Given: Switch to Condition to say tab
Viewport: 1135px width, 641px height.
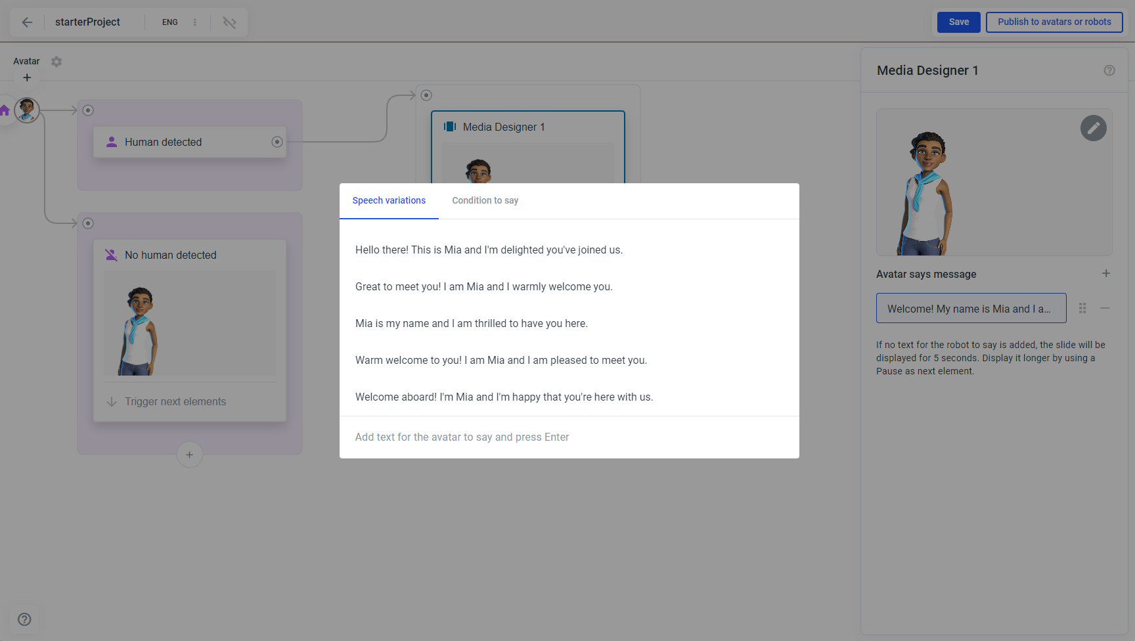Looking at the screenshot, I should pyautogui.click(x=485, y=201).
